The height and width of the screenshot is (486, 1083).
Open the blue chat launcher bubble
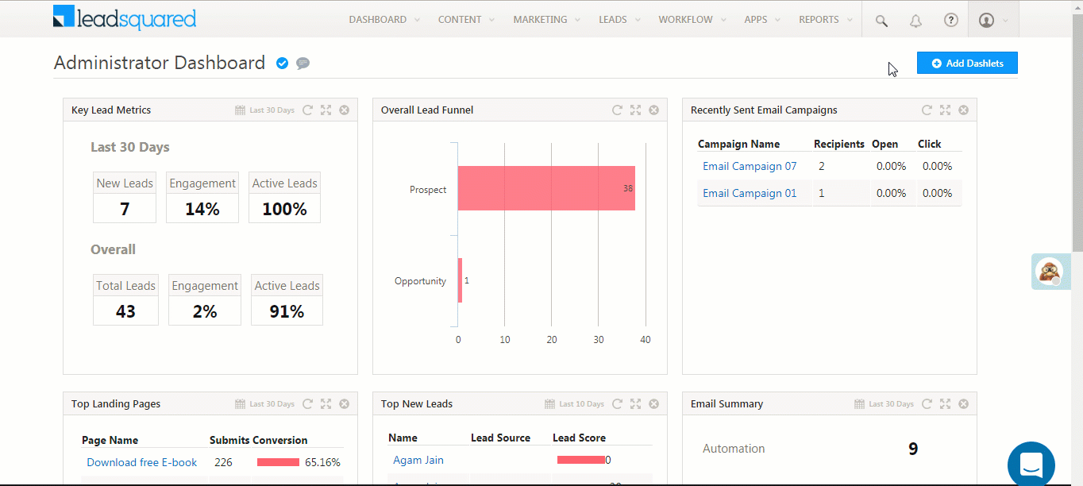point(1031,464)
